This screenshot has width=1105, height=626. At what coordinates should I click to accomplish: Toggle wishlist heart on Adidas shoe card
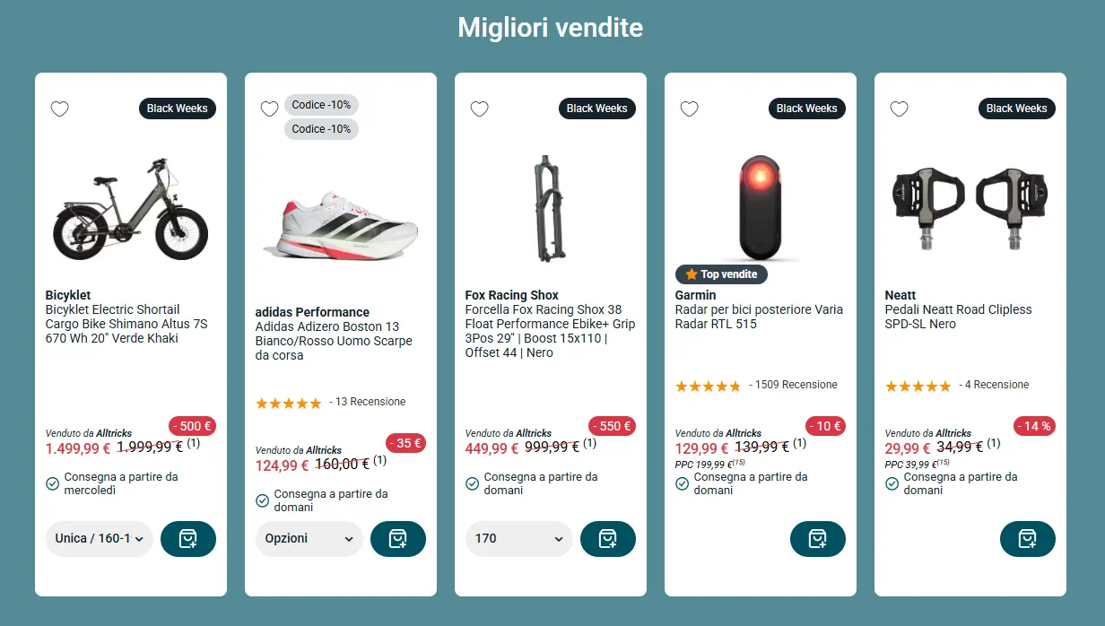click(269, 109)
